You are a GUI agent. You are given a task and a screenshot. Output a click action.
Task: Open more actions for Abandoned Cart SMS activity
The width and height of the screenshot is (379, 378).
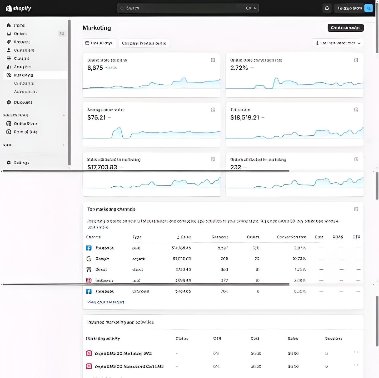coord(356,365)
